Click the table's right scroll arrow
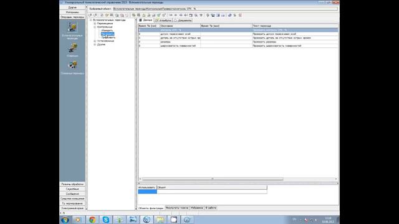The image size is (399, 224). 336,179
